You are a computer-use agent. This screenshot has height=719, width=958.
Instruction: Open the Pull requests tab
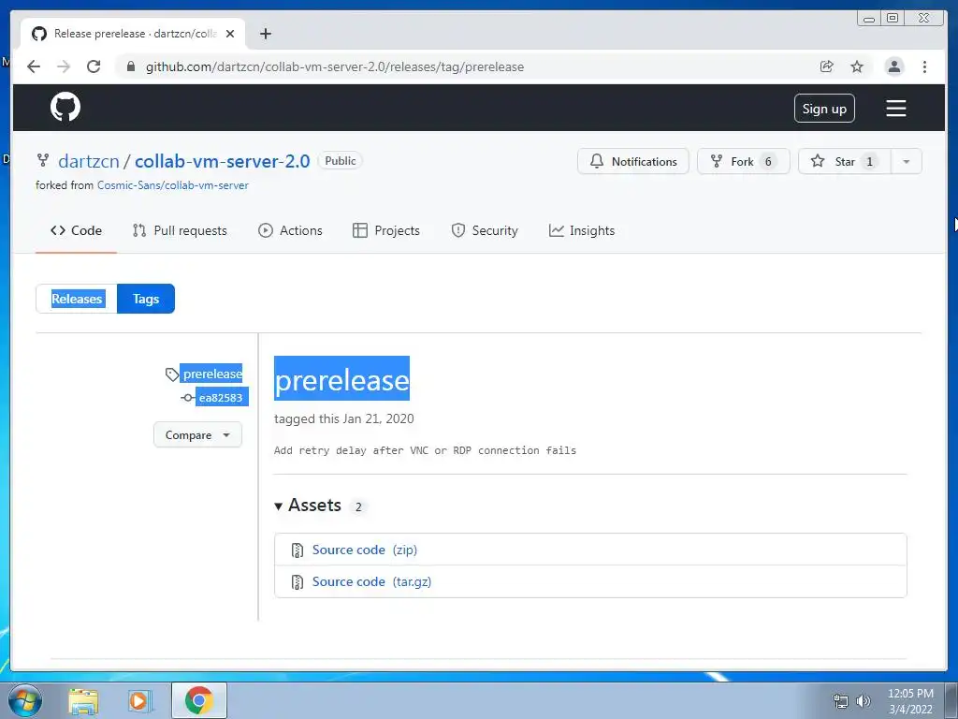coord(180,230)
